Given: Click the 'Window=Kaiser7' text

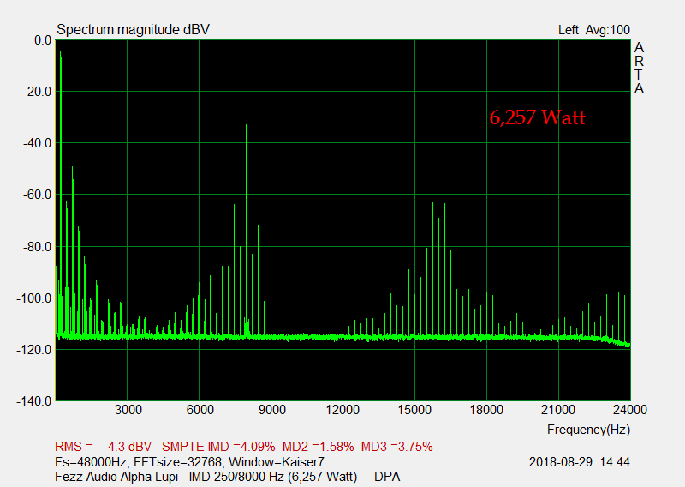Looking at the screenshot, I should 277,462.
